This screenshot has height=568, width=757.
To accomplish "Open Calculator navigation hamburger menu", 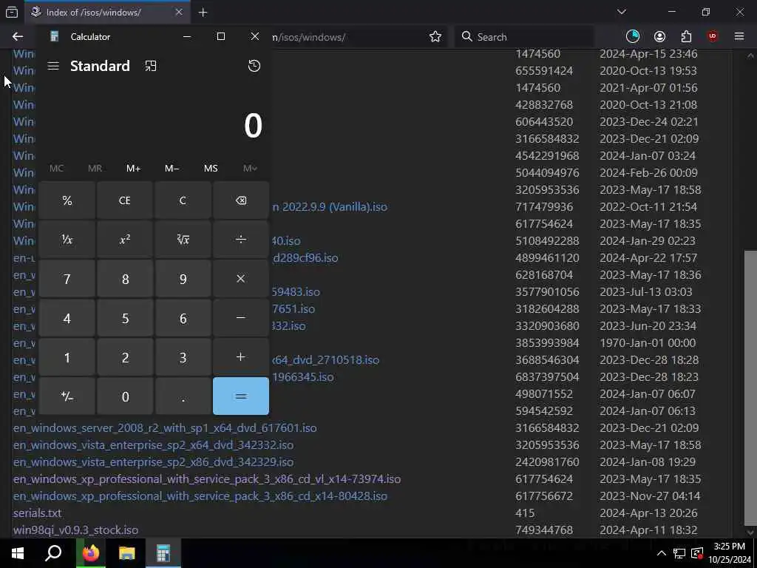I will click(x=53, y=66).
